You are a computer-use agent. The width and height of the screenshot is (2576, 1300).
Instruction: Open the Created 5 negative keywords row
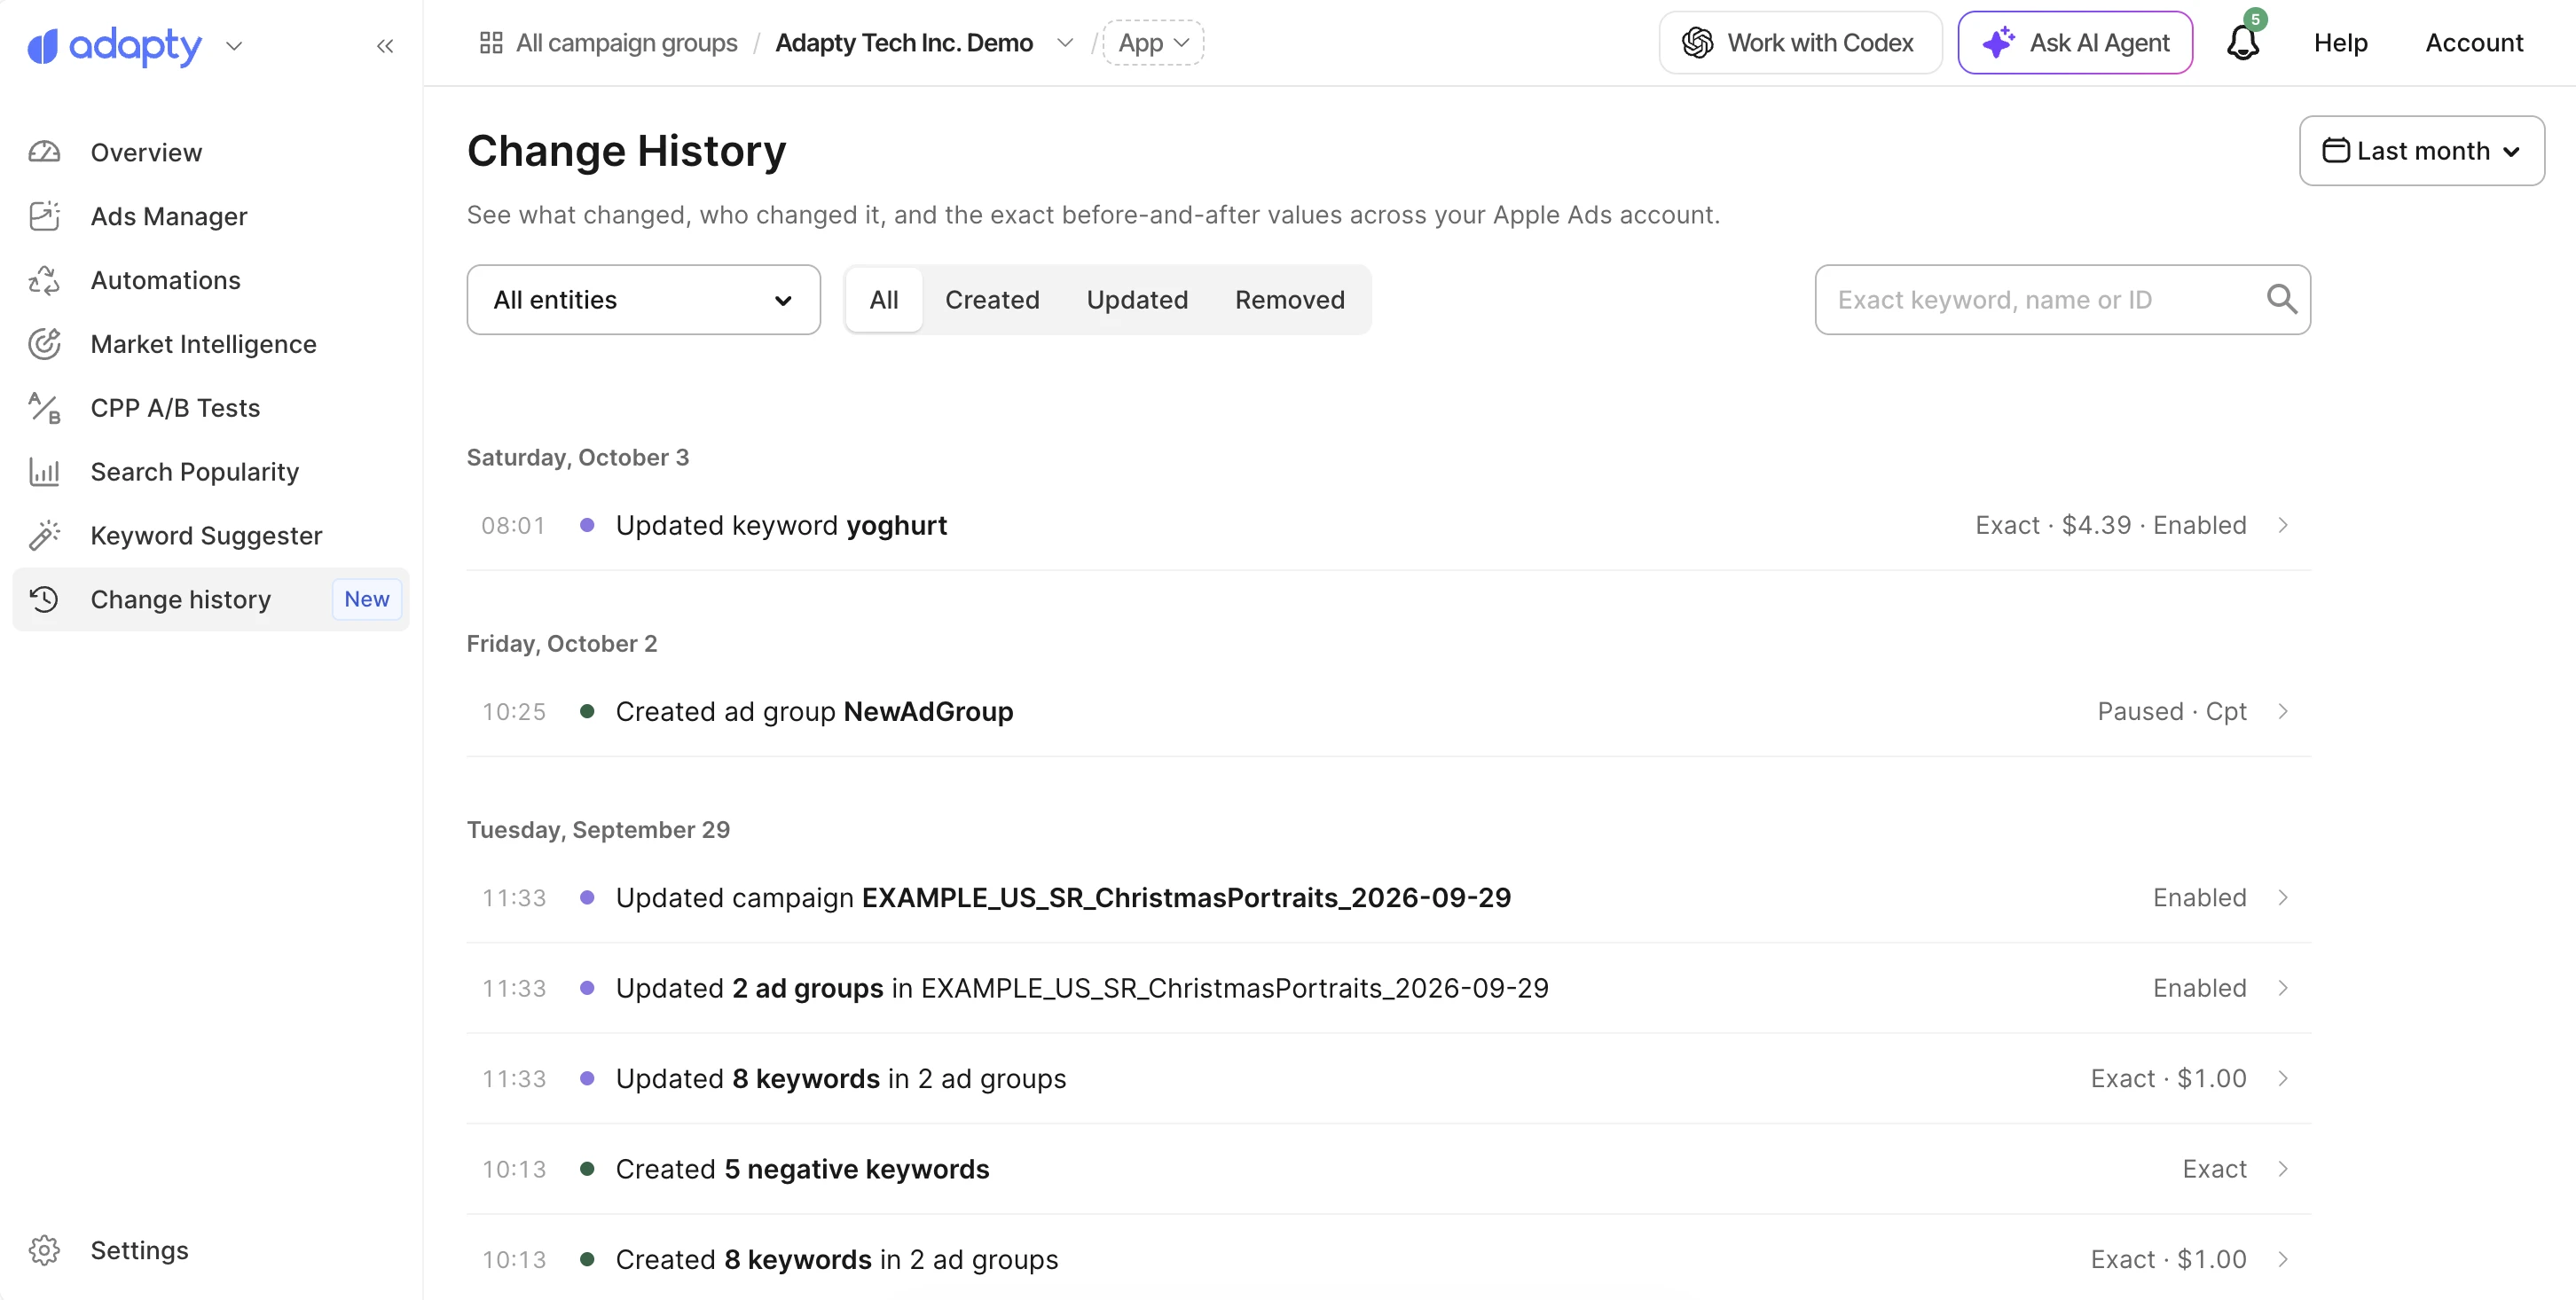pos(1389,1170)
